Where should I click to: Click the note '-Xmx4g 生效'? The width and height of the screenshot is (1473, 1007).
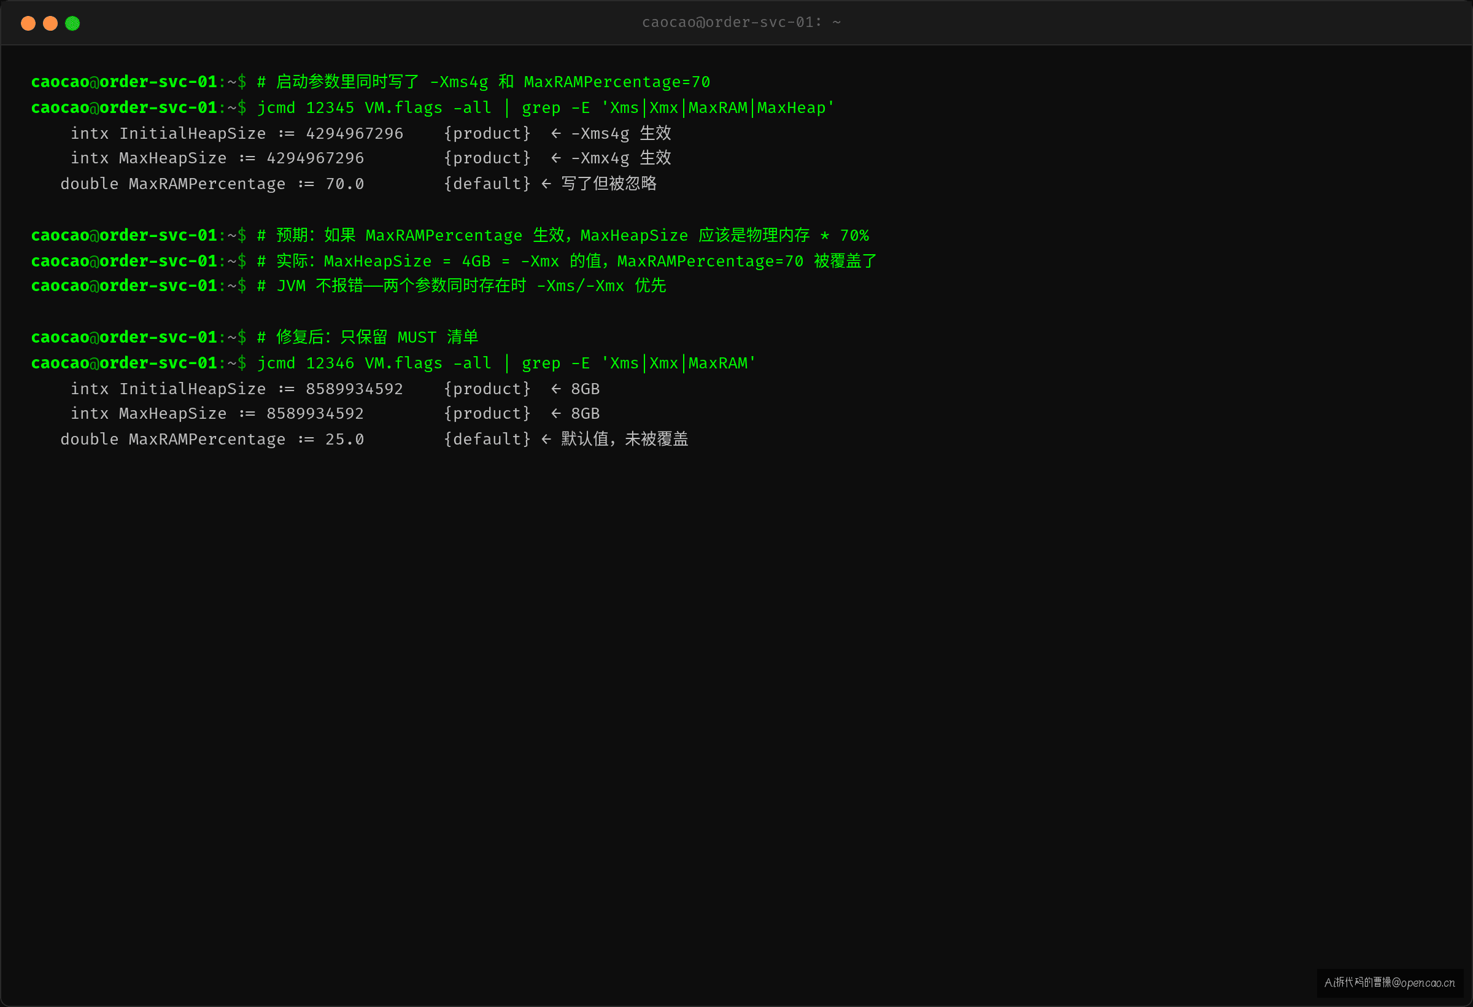coord(621,158)
